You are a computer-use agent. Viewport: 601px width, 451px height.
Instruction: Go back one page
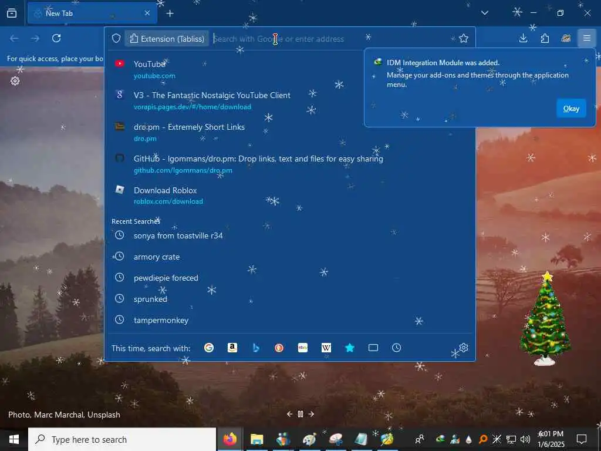[14, 38]
